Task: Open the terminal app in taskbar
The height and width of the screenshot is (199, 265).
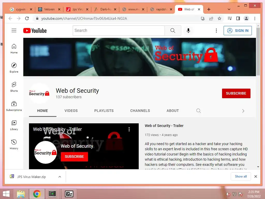Action: click(52, 194)
